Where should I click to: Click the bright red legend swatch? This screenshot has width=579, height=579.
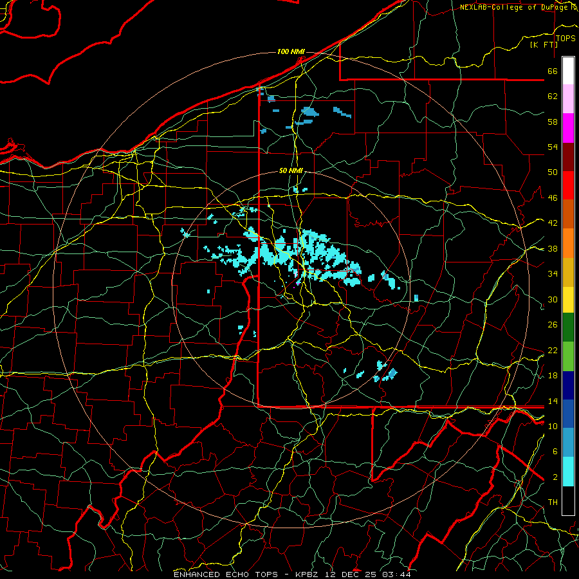pyautogui.click(x=568, y=185)
